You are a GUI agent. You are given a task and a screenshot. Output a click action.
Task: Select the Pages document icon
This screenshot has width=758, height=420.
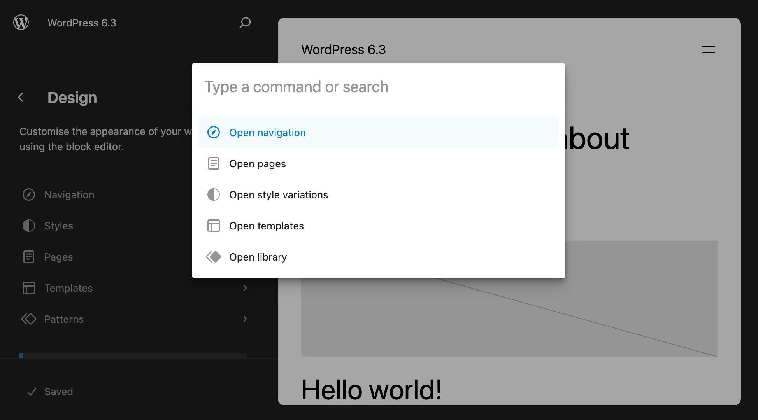pos(29,257)
